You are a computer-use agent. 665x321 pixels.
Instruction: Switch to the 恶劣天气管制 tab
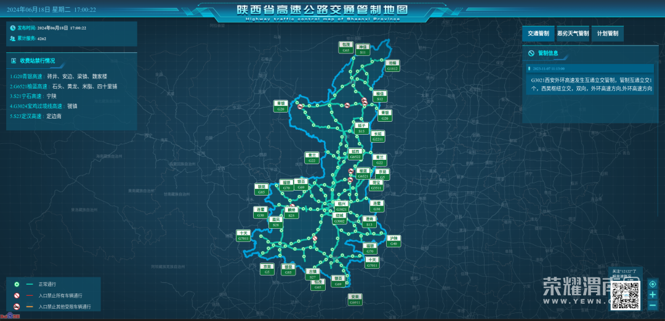573,34
